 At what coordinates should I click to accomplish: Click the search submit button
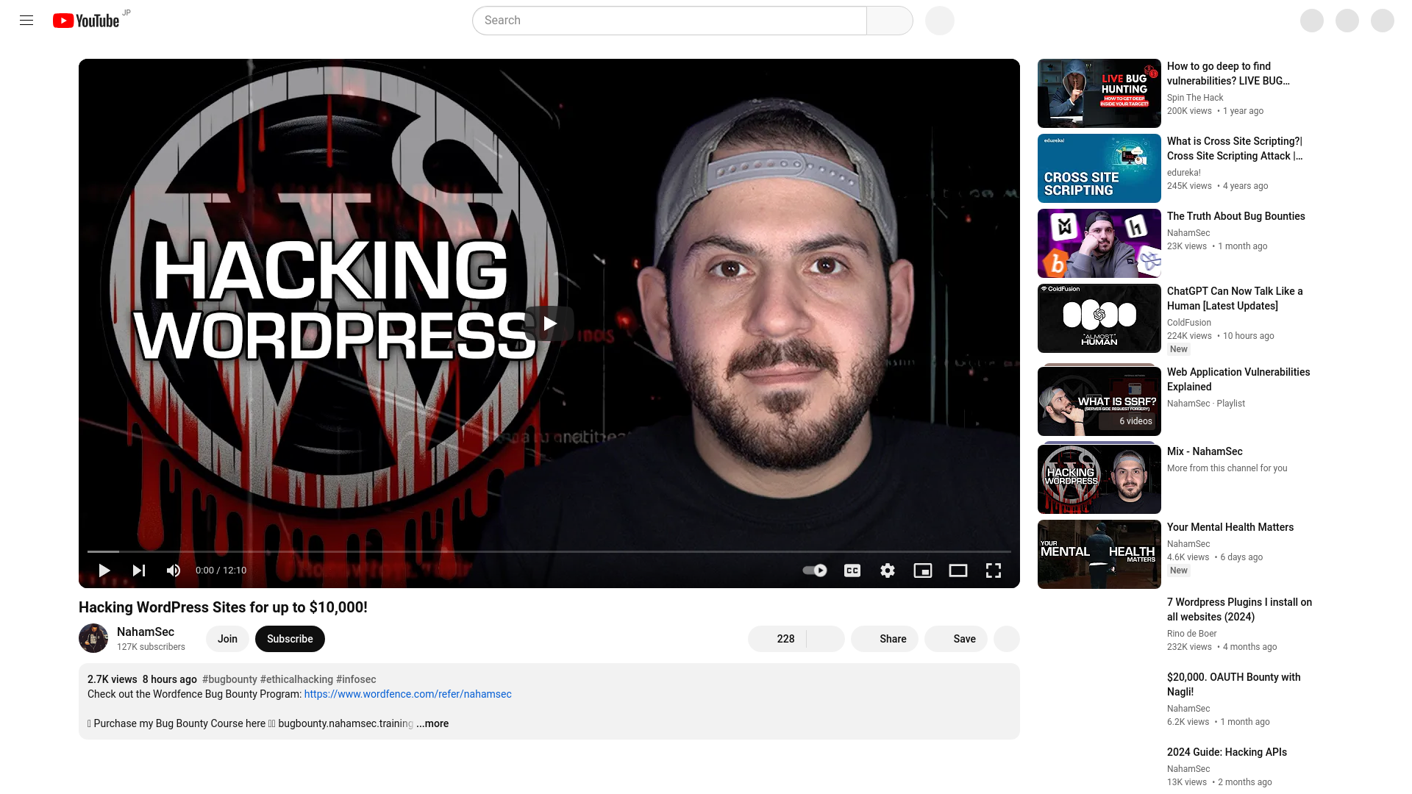890,21
